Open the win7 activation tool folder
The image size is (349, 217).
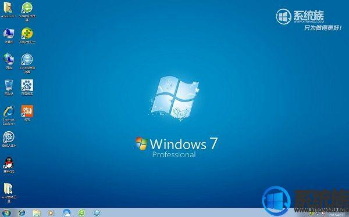click(9, 193)
